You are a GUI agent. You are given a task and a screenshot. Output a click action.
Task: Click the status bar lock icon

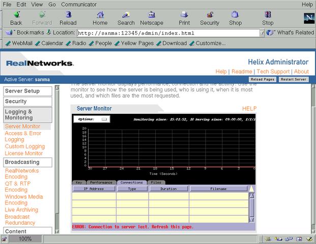(4, 239)
